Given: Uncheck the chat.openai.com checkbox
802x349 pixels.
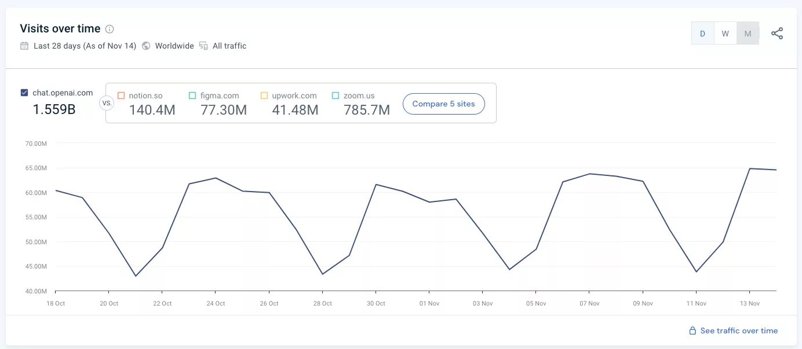Looking at the screenshot, I should (x=24, y=93).
